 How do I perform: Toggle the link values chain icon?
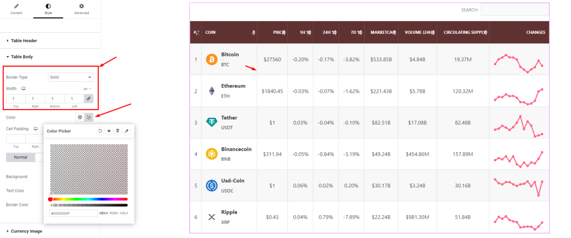tap(89, 98)
